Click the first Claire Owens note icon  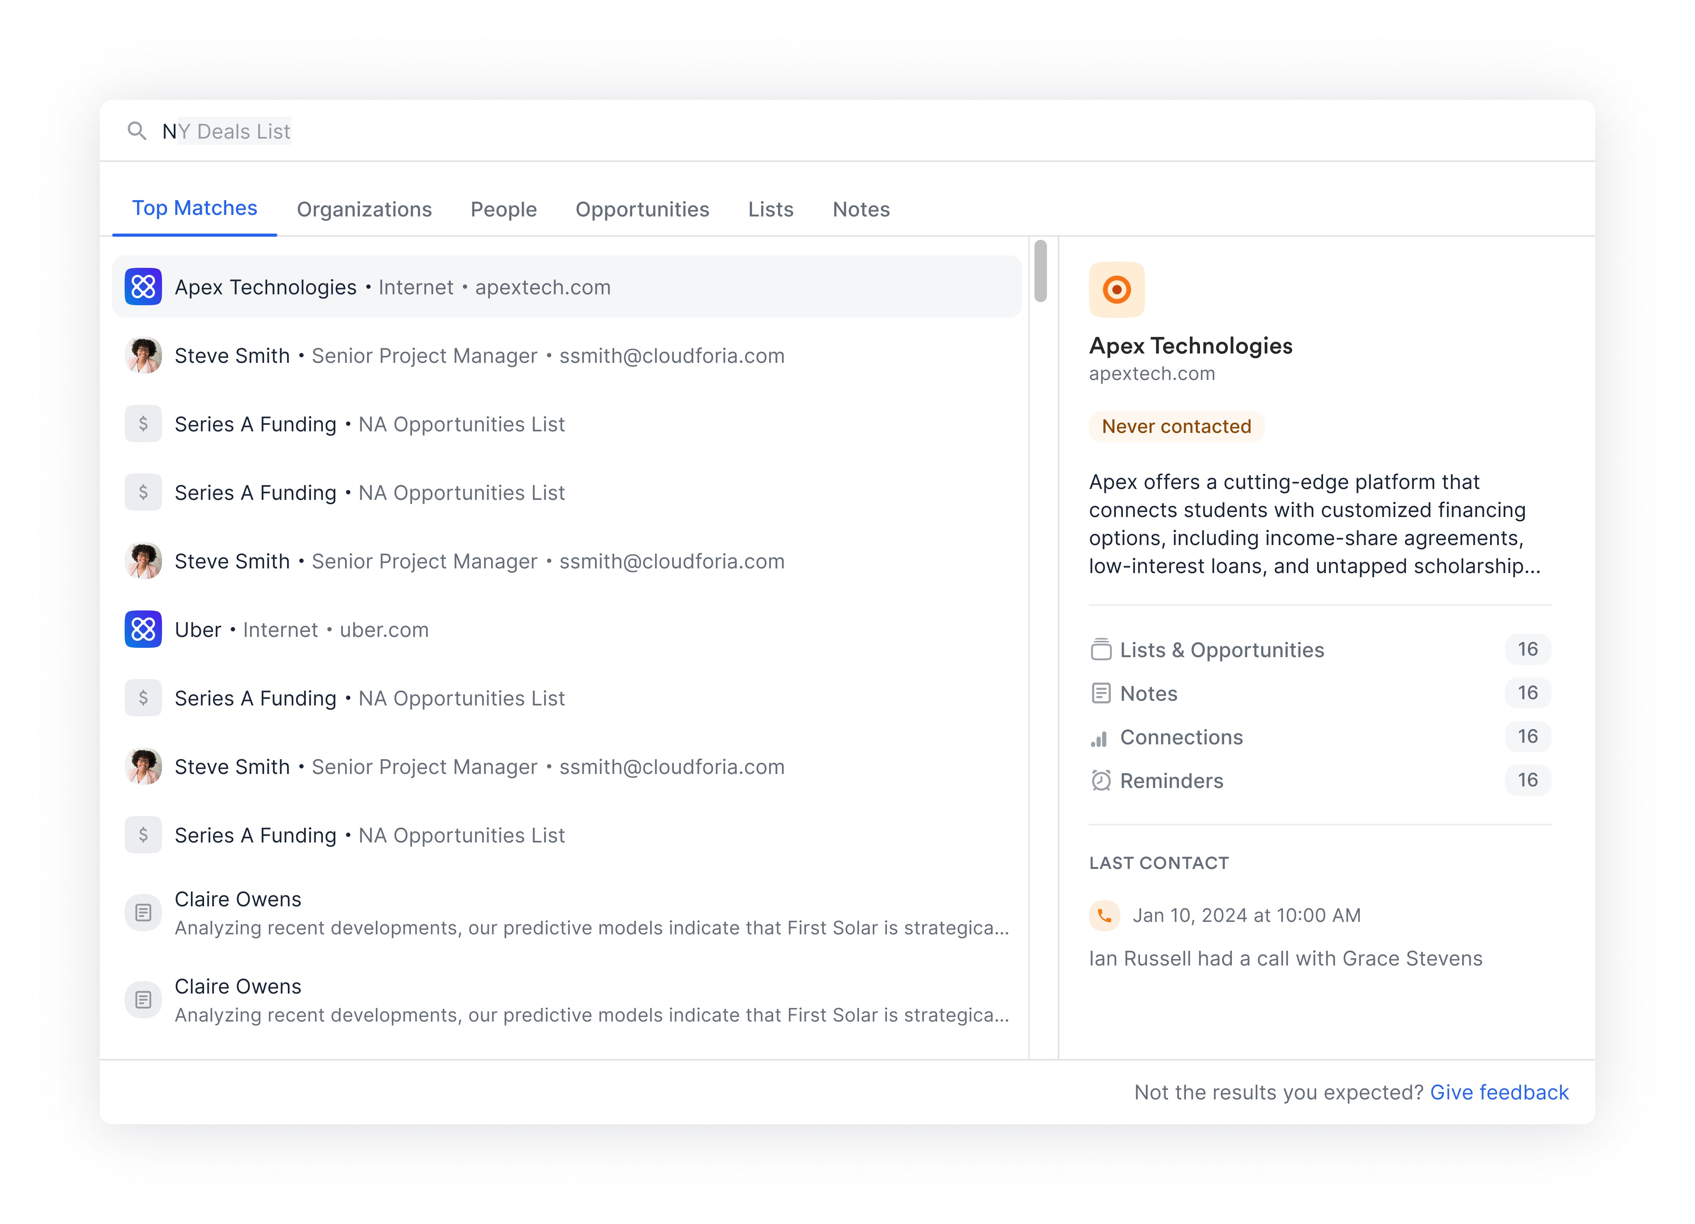coord(143,913)
